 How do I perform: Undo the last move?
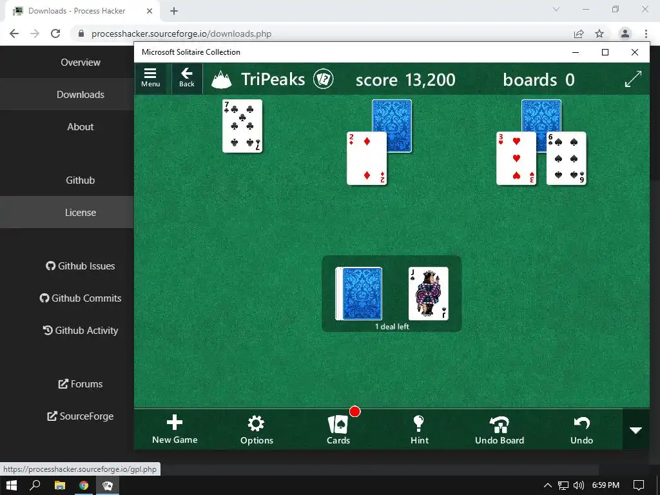click(582, 430)
